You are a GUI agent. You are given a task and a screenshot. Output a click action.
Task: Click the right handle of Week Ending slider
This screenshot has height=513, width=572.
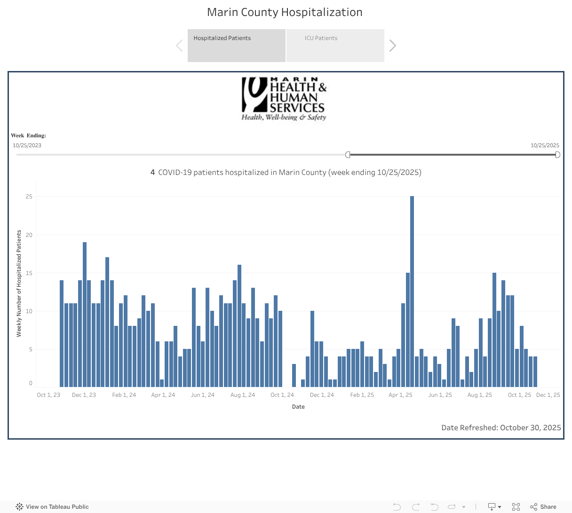pos(557,155)
